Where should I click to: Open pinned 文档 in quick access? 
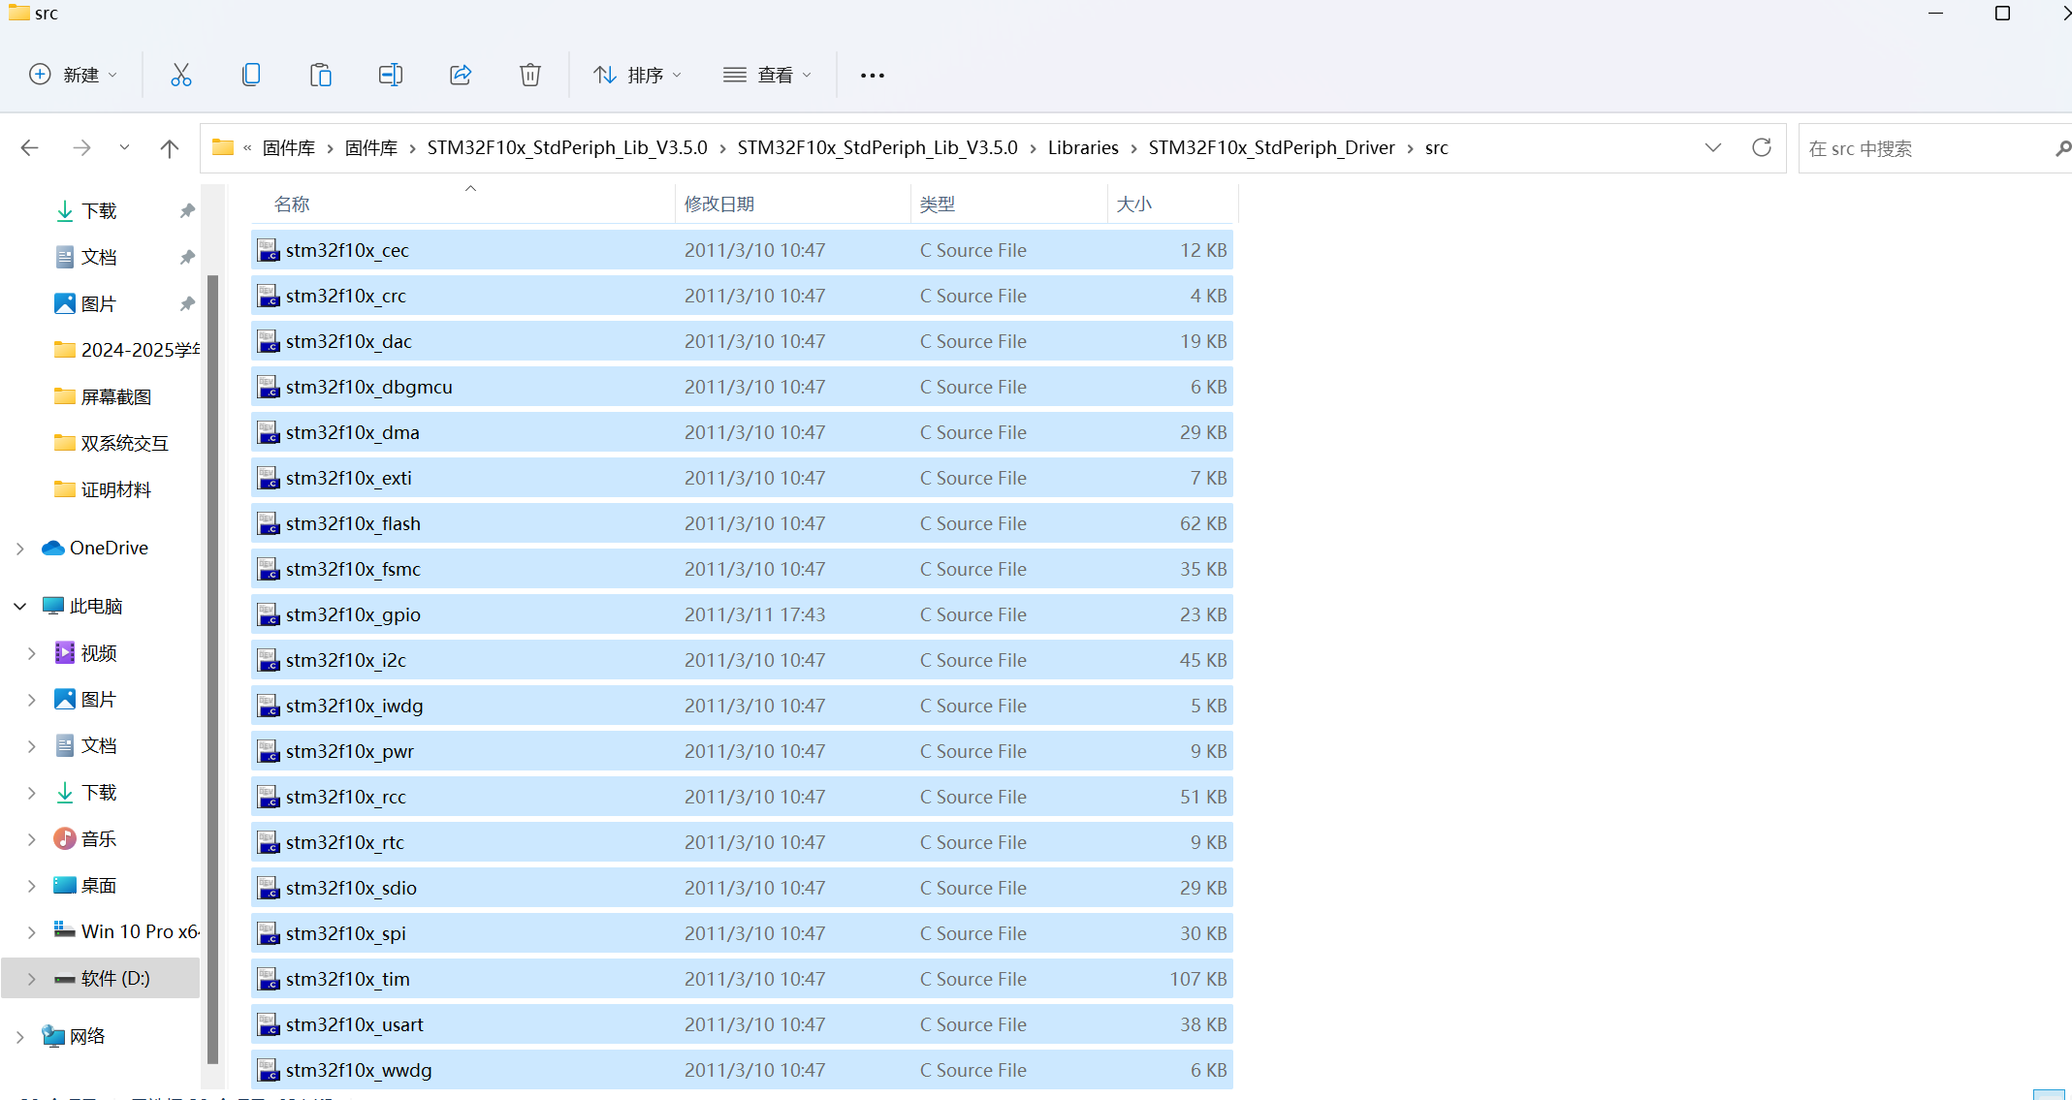[x=99, y=258]
